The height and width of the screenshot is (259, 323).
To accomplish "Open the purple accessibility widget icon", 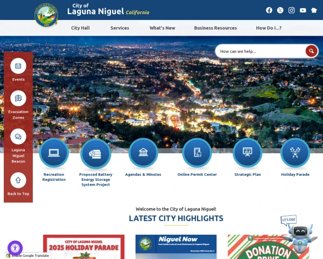I will tap(15, 248).
